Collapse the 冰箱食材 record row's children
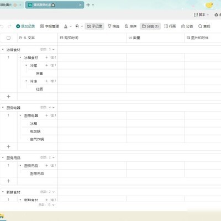 coord(20,57)
